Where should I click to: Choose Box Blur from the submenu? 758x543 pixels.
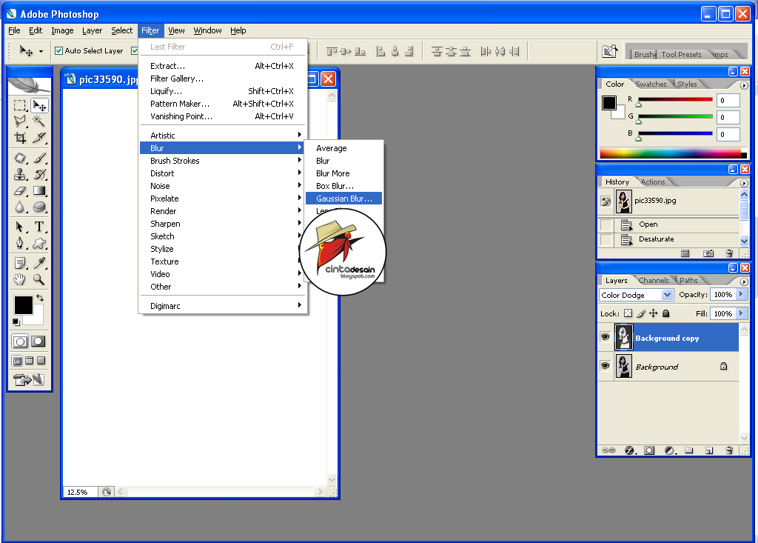[343, 186]
